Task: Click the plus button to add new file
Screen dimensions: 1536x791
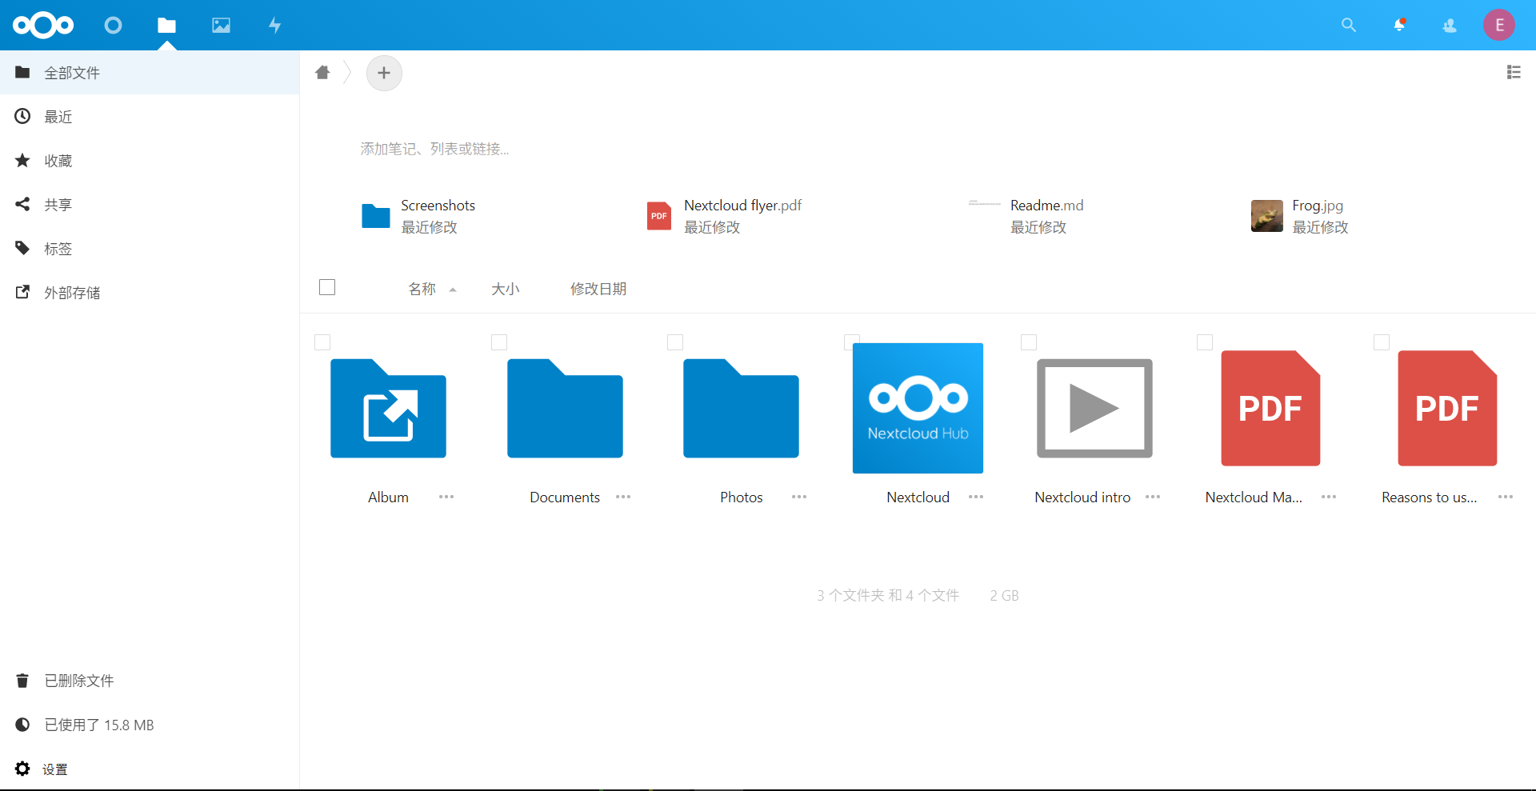Action: click(384, 73)
